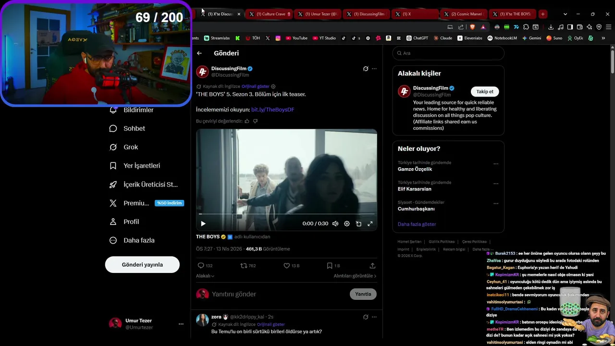Follow DiscussingFilm with Takip et
This screenshot has width=615, height=346.
[x=485, y=91]
